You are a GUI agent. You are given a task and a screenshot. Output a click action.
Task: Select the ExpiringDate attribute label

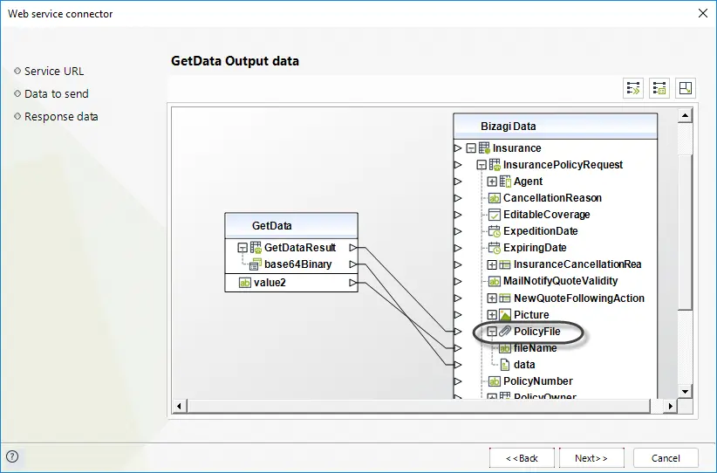tap(535, 248)
